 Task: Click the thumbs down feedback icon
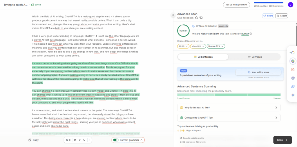[201, 18]
